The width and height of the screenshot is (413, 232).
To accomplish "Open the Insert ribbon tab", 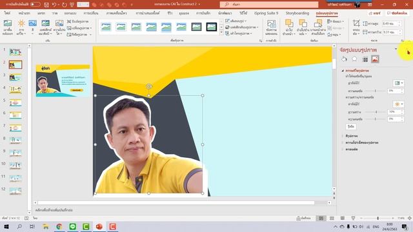I will click(x=41, y=13).
